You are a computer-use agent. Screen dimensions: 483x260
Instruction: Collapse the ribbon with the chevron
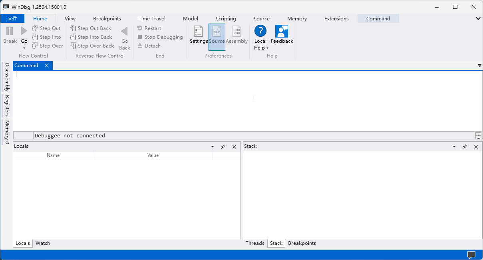(478, 18)
